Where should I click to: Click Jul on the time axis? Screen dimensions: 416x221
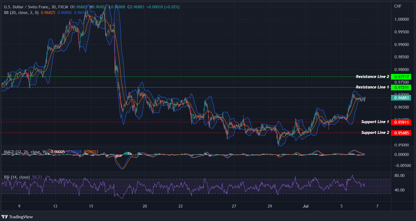(x=306, y=206)
